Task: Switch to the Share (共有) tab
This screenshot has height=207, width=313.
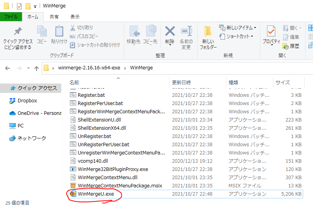Action: click(x=54, y=17)
